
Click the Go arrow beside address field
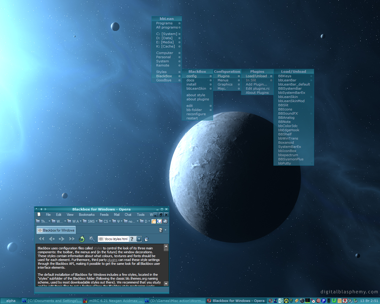click(146, 239)
